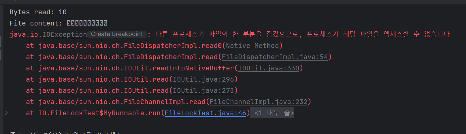Open IOUtil.java:296 link
Image resolution: width=466 pixels, height=134 pixels.
coord(203,79)
